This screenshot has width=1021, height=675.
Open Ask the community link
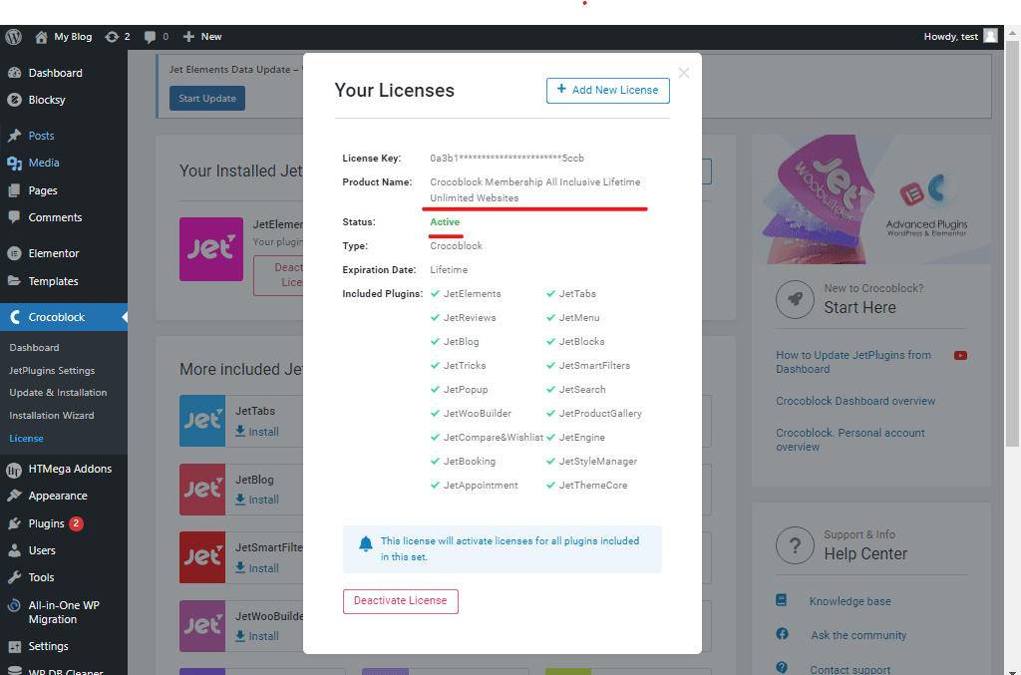click(x=858, y=635)
